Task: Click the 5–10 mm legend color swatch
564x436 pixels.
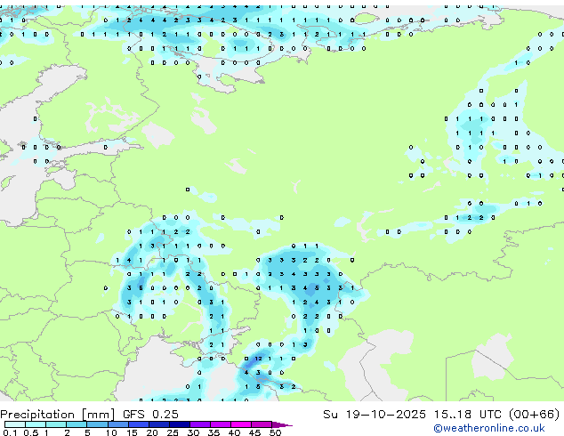Action: (x=97, y=424)
